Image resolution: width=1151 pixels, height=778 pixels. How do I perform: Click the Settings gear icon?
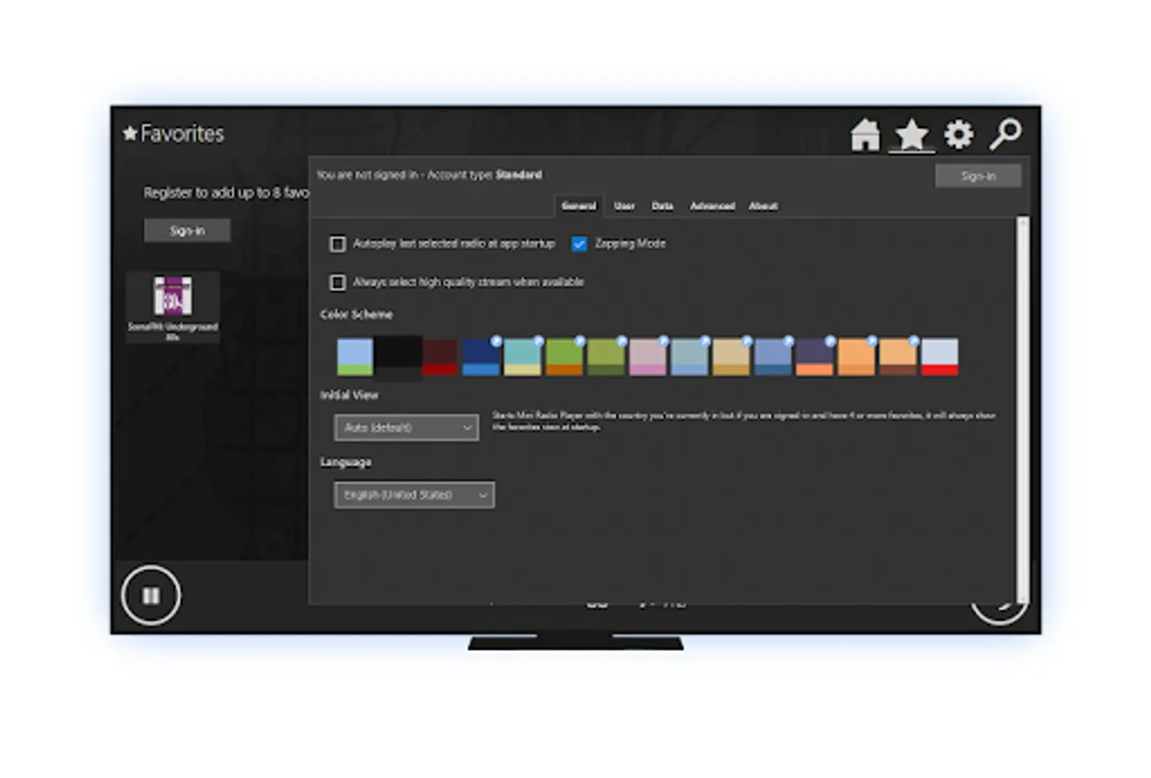(958, 135)
